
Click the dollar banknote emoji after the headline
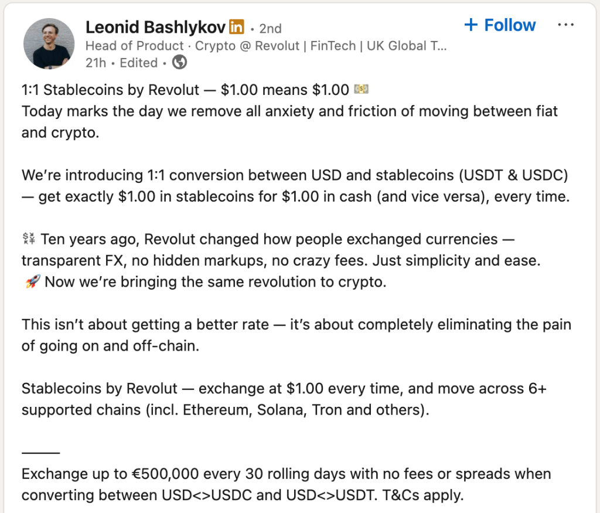pyautogui.click(x=362, y=89)
